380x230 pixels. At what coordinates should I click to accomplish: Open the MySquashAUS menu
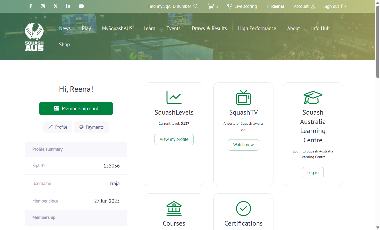coord(117,29)
